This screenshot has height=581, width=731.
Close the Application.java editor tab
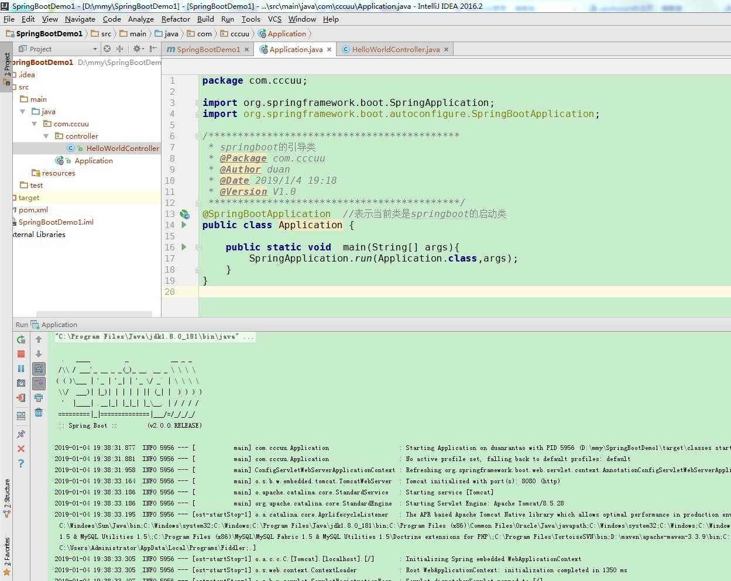tap(329, 50)
